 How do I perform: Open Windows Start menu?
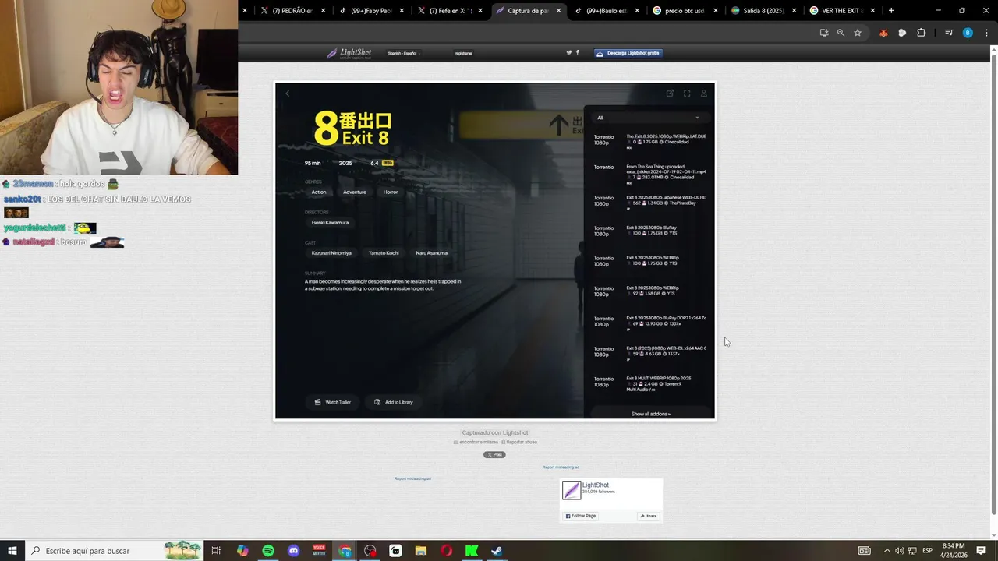pyautogui.click(x=12, y=551)
